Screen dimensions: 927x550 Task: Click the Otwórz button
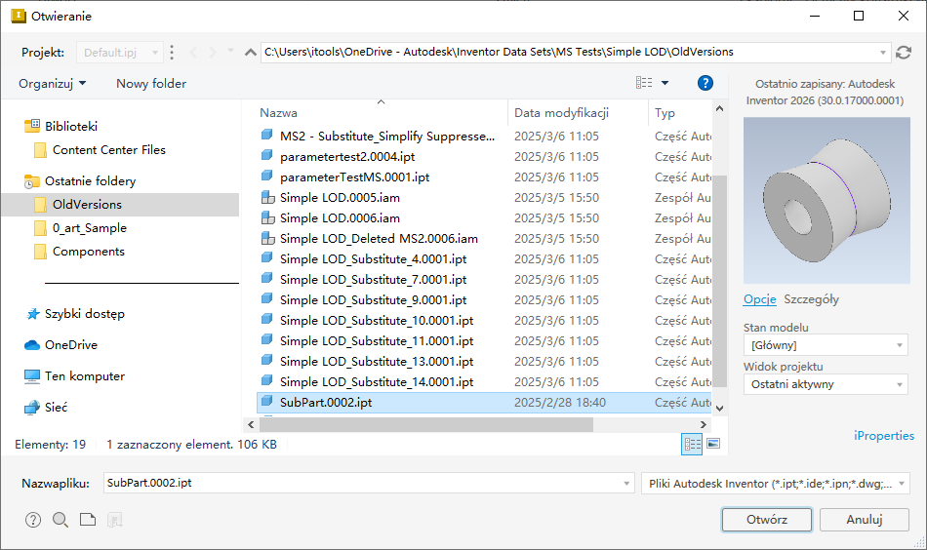tap(767, 519)
